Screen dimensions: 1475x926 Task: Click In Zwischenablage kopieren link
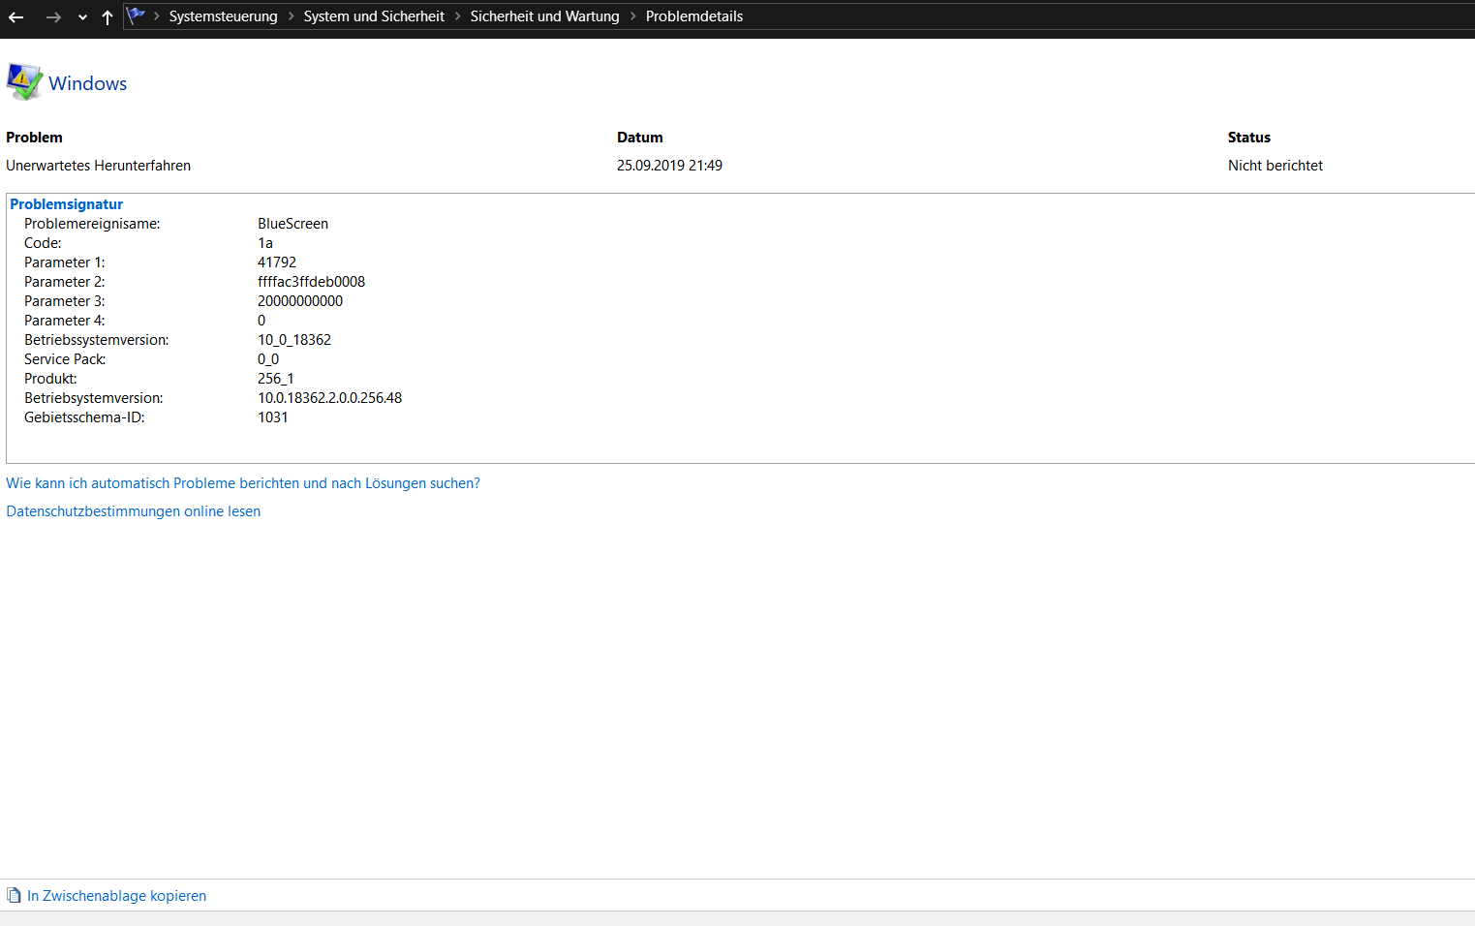(x=116, y=896)
